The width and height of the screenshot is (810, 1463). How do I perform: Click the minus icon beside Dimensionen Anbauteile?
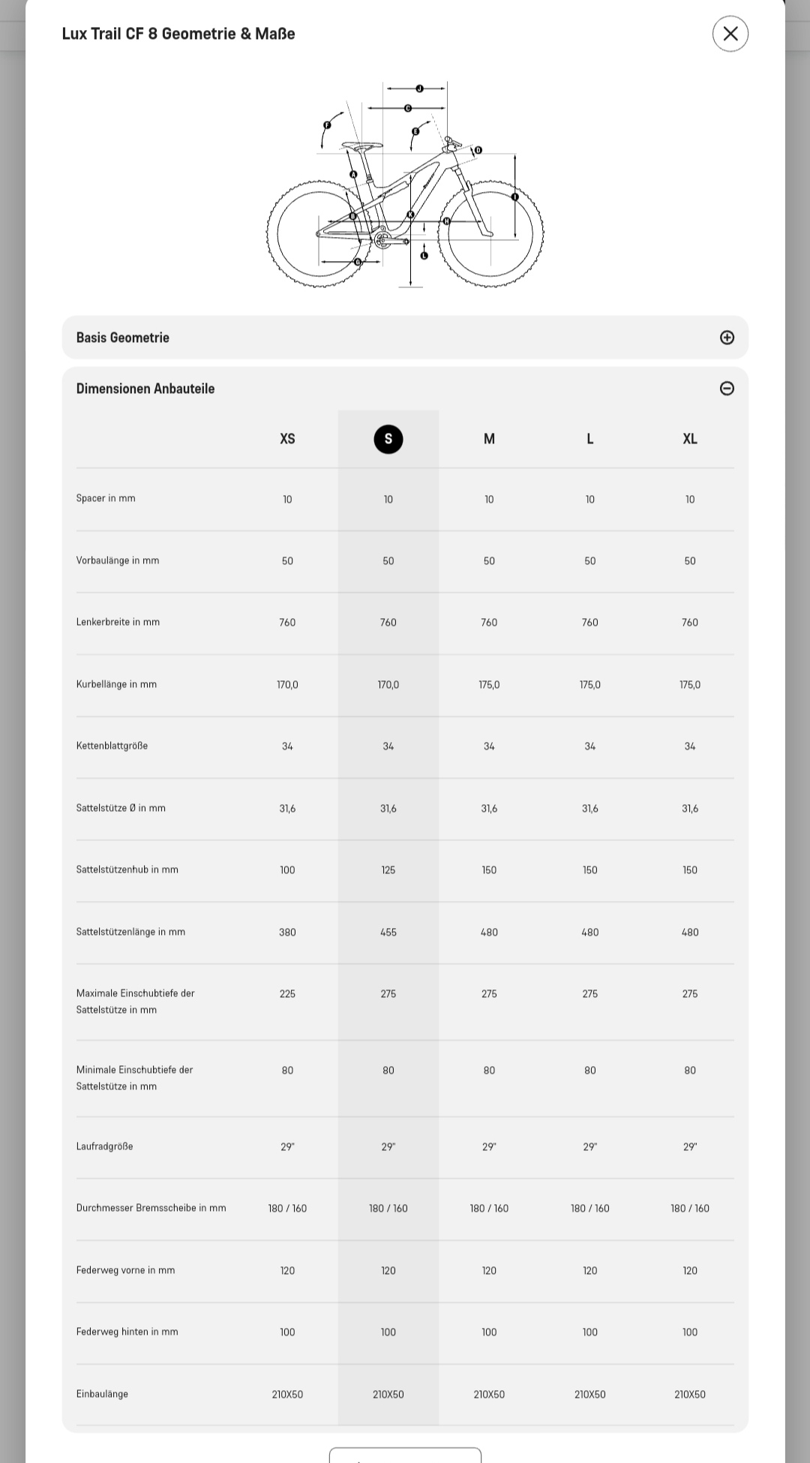click(727, 389)
